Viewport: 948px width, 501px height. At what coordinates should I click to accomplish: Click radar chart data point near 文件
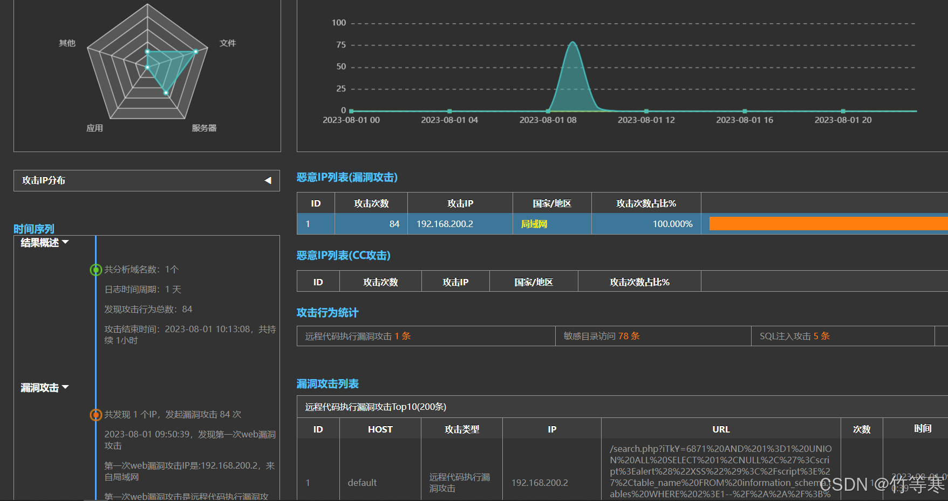(196, 51)
